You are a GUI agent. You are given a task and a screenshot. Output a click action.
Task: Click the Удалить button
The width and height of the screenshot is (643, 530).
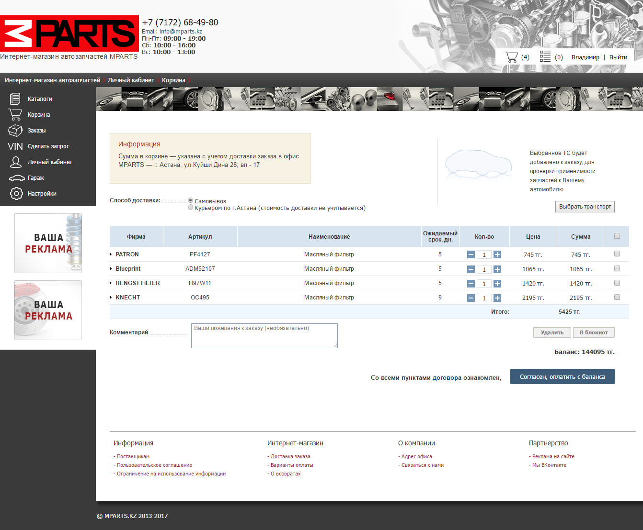click(552, 332)
